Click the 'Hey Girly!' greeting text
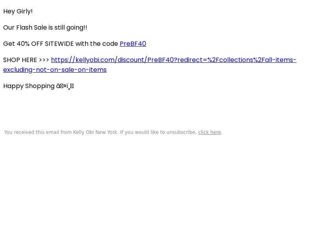The image size is (316, 237). pos(18,11)
